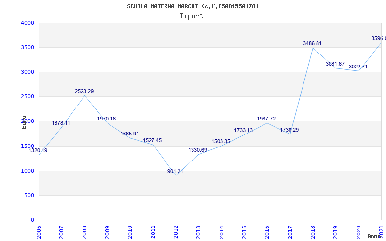
Task: Select the 1967.72 data label
Action: (266, 119)
